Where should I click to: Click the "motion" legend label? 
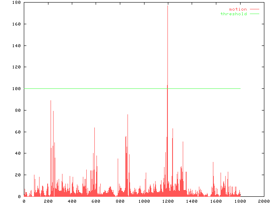pyautogui.click(x=238, y=9)
